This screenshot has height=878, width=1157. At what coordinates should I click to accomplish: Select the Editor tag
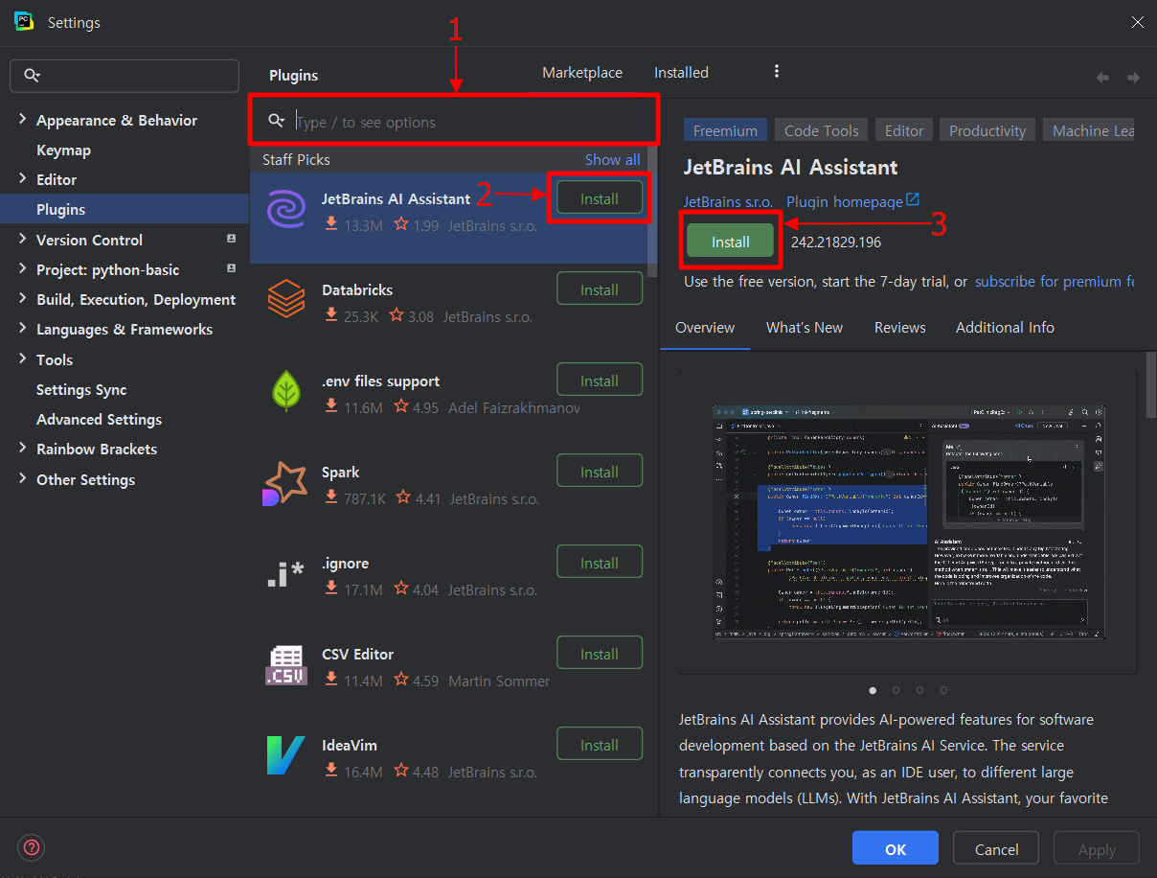pyautogui.click(x=904, y=130)
